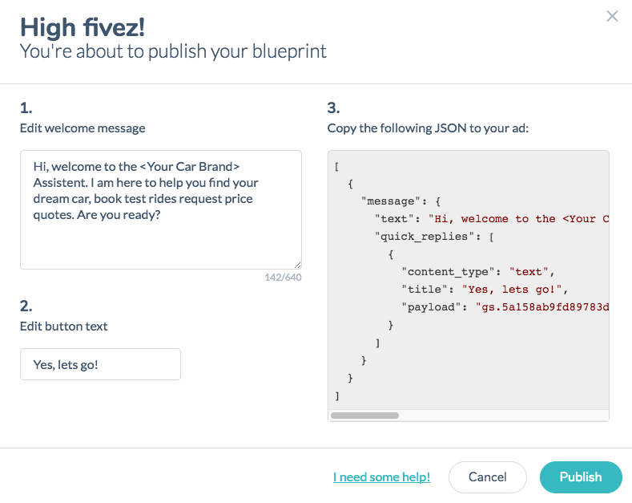Screen dimensions: 632x503
Task: Click 'Copy the following JSON to your ad' label
Action: coord(428,128)
